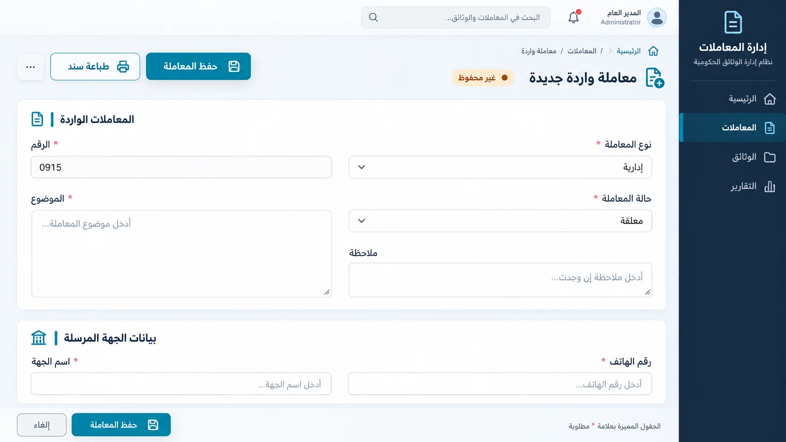Focus the الموضوع subject textarea

click(x=181, y=254)
